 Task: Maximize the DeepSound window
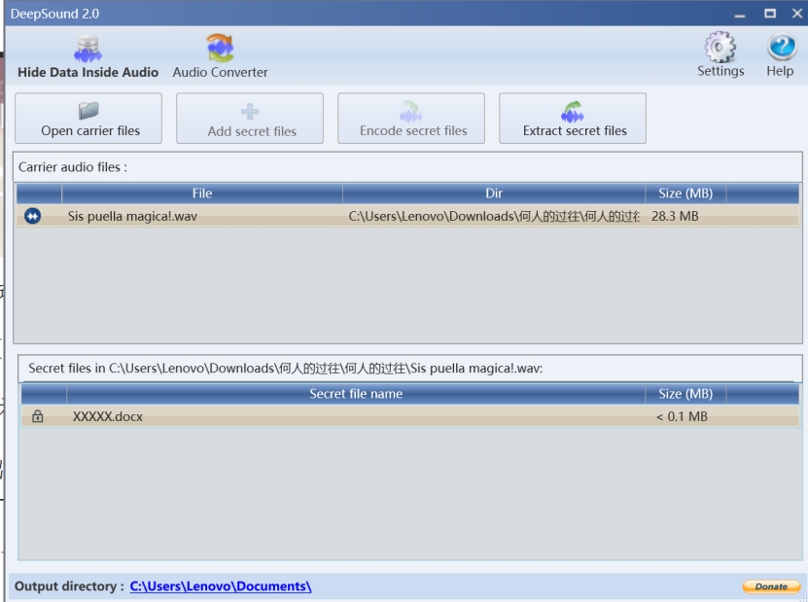tap(770, 14)
